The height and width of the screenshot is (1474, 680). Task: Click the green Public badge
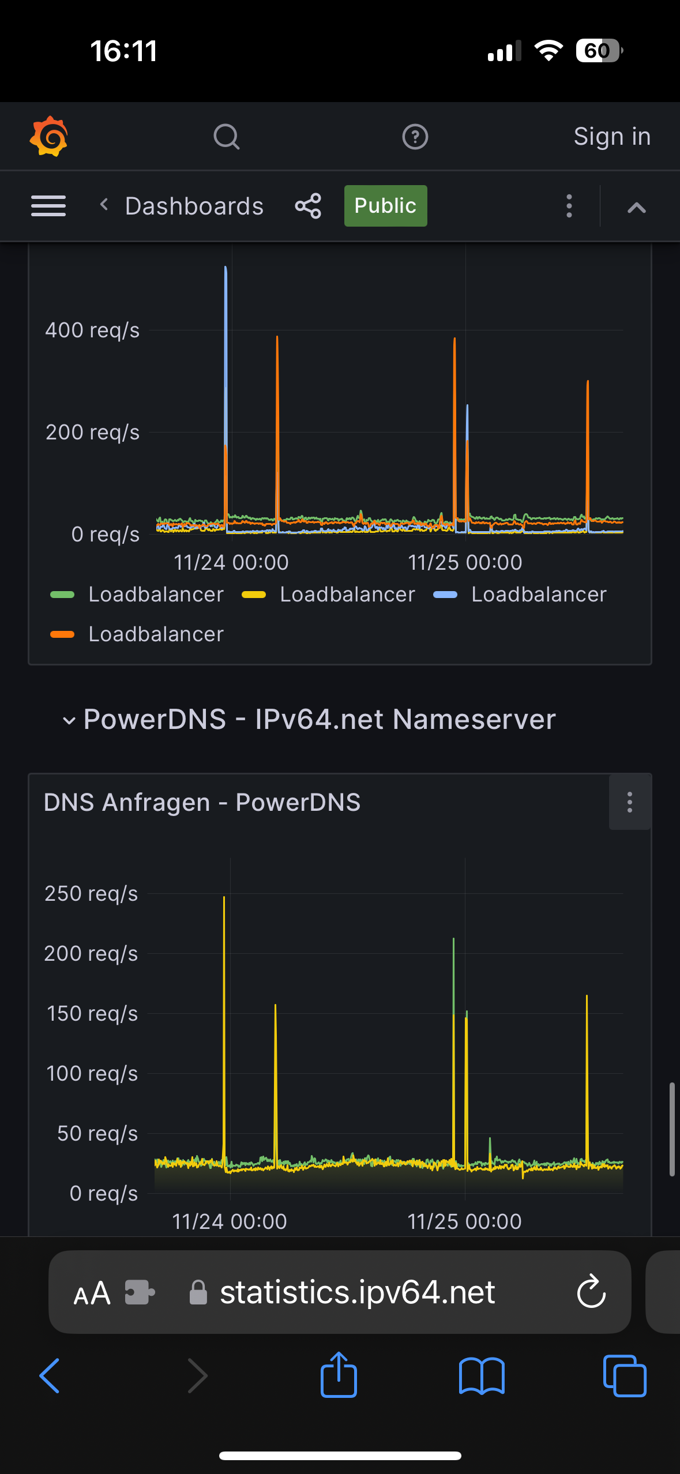click(x=385, y=206)
